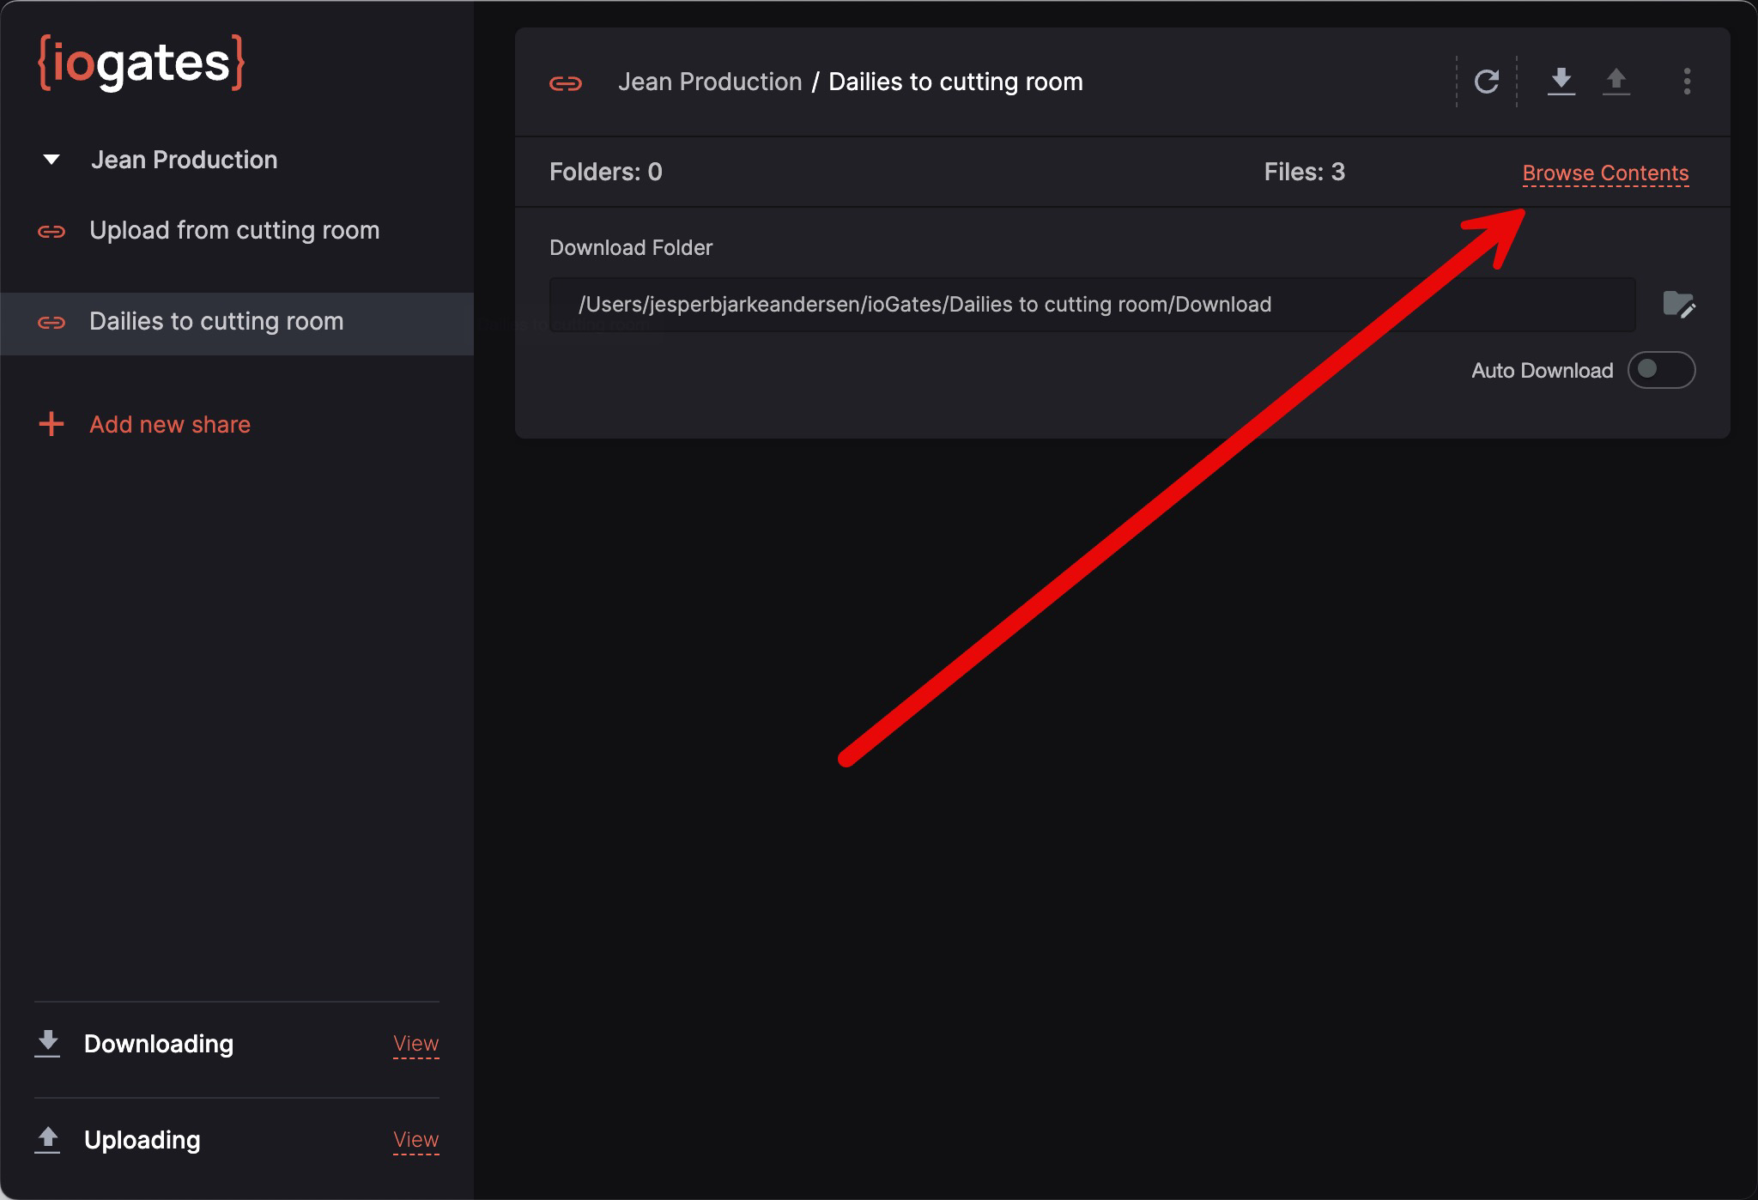Open View link next to Downloading

click(x=415, y=1043)
